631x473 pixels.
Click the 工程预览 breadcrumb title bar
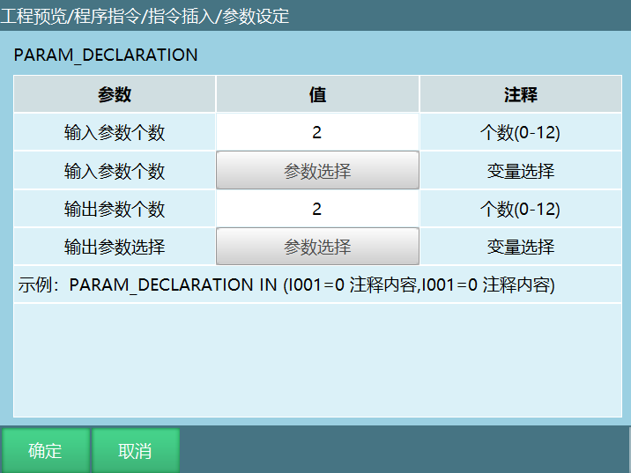pos(145,16)
